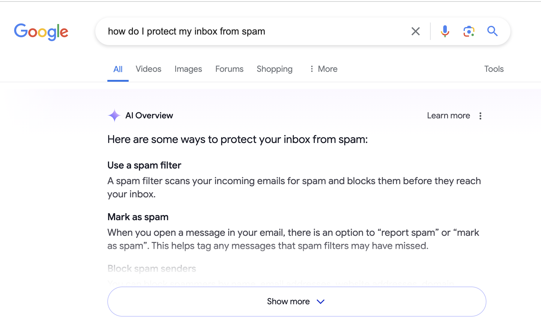Viewport: 541px width, 325px height.
Task: Click the Google logo
Action: click(x=41, y=32)
